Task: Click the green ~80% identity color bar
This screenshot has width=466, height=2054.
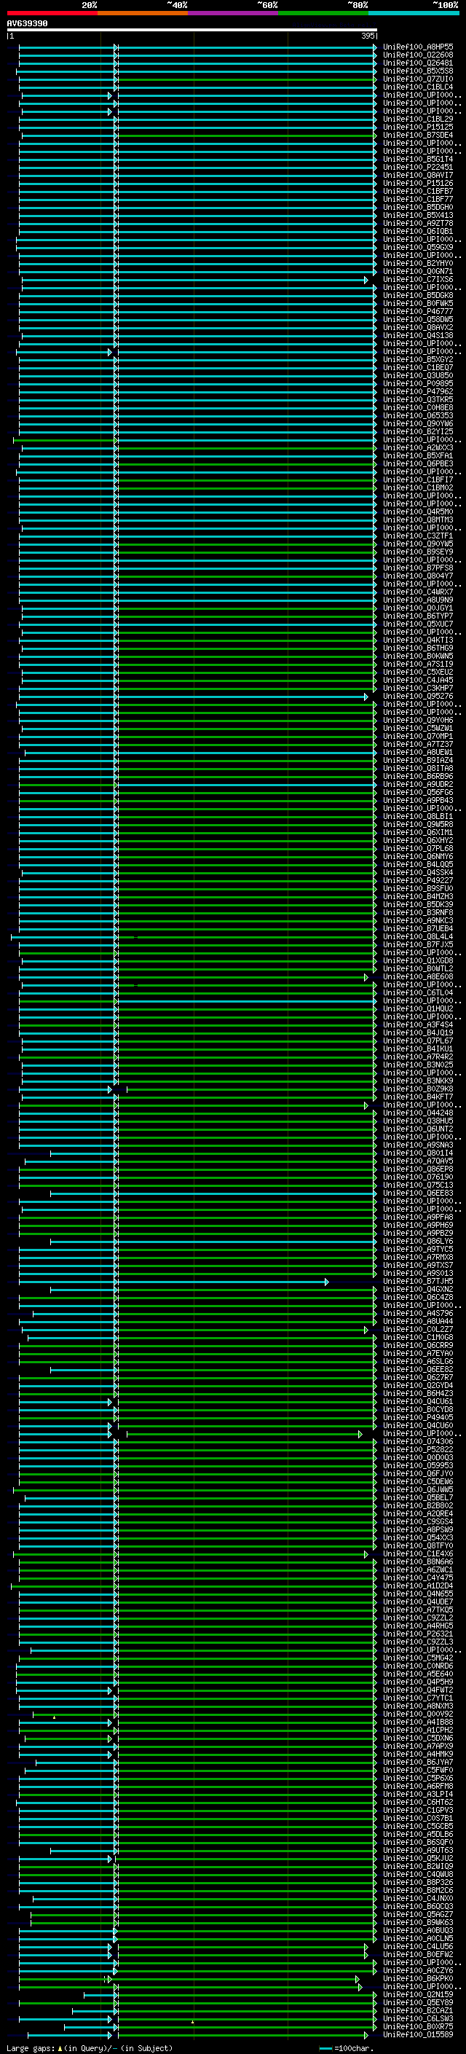Action: click(323, 13)
